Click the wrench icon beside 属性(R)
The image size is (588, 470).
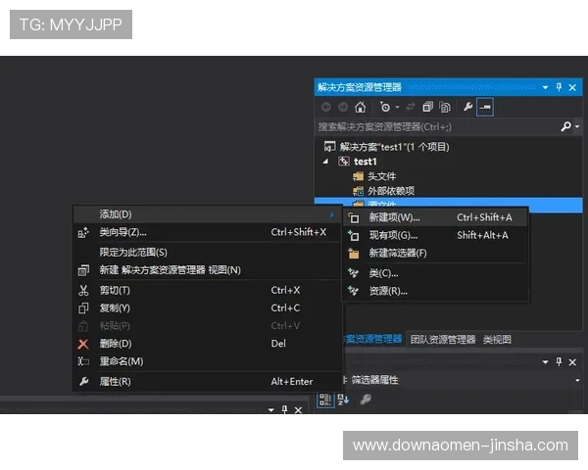click(83, 382)
